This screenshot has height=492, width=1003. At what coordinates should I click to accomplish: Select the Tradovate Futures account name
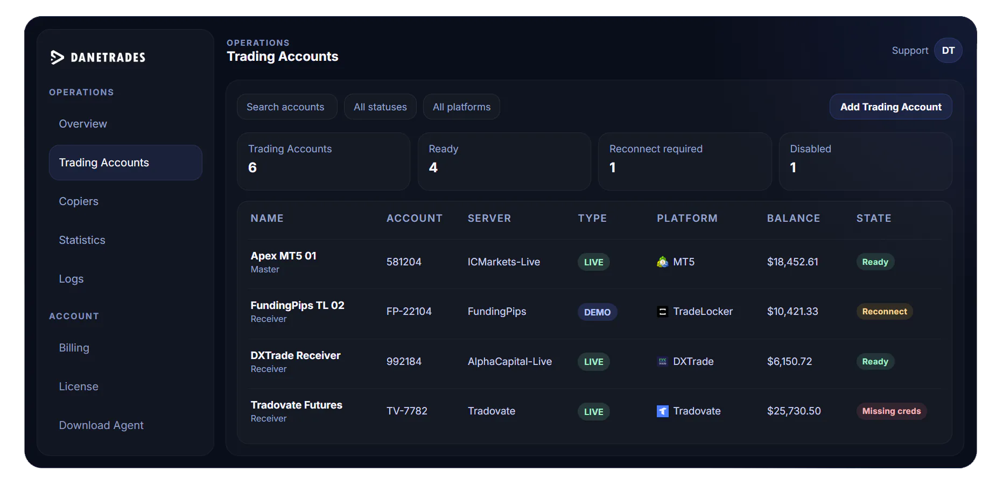point(296,405)
